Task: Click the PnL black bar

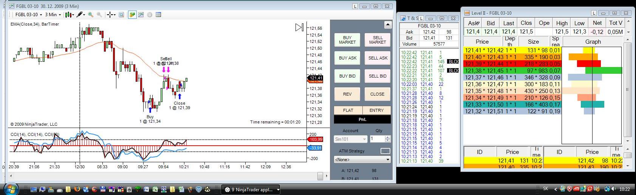Action: [362, 119]
